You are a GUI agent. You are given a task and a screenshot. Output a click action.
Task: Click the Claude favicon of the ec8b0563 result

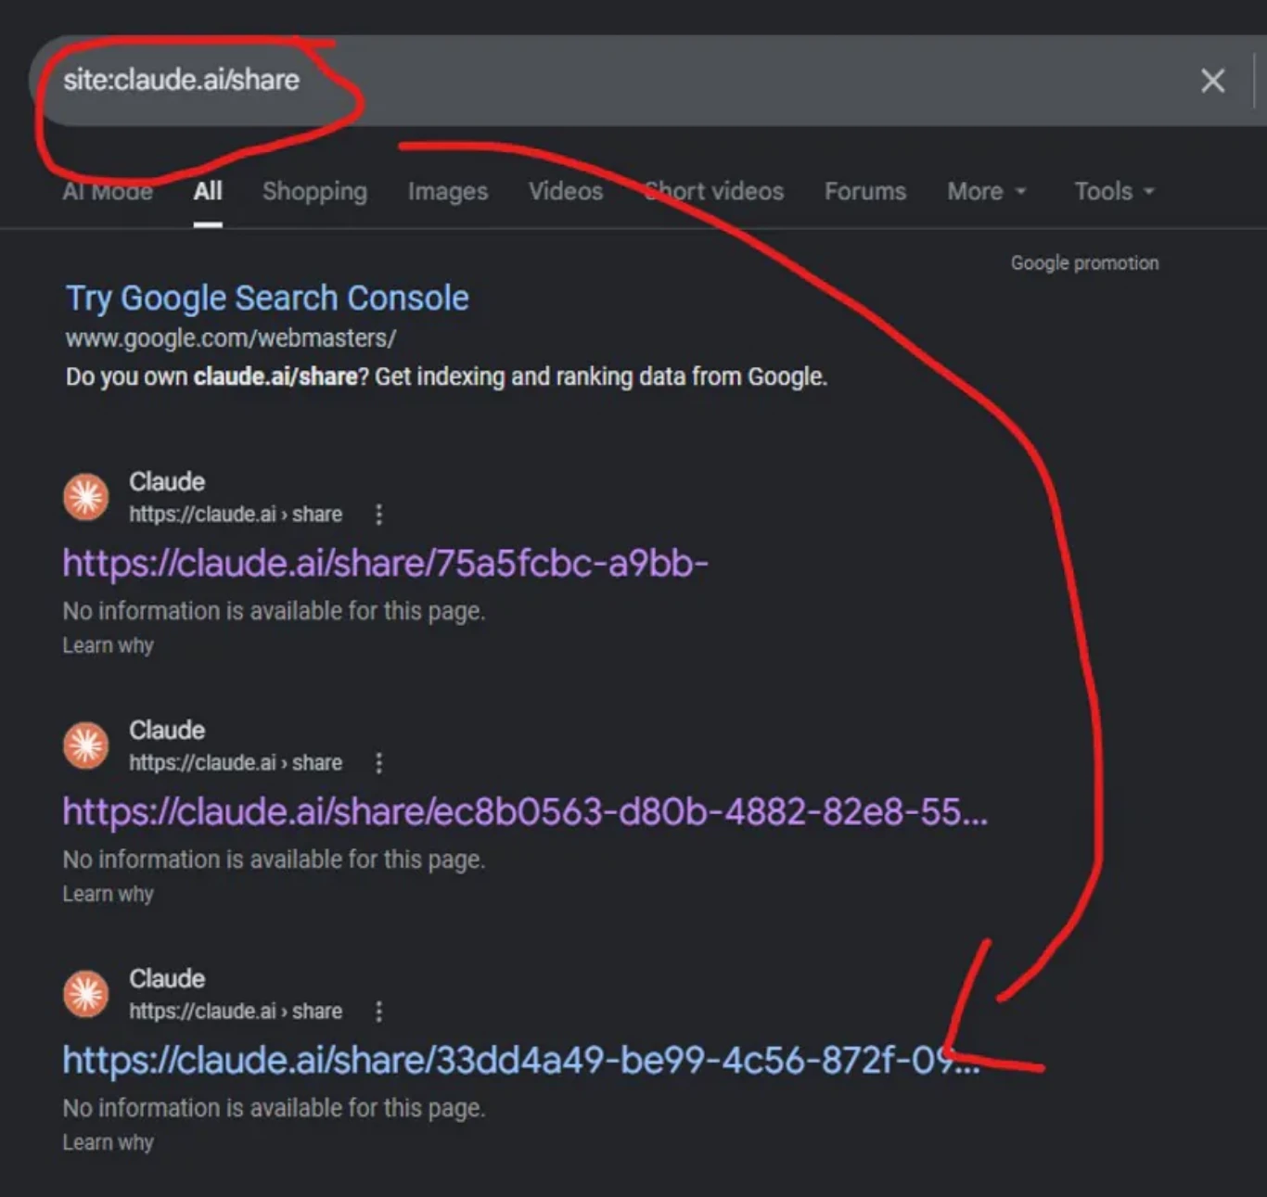(85, 745)
